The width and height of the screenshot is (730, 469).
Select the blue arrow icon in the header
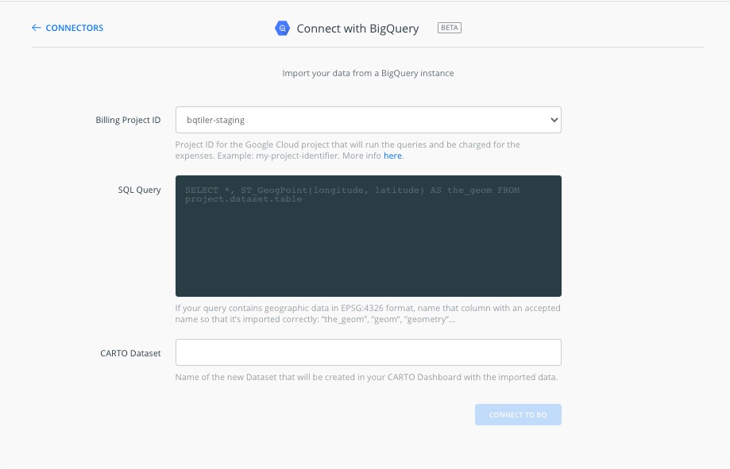click(x=35, y=27)
